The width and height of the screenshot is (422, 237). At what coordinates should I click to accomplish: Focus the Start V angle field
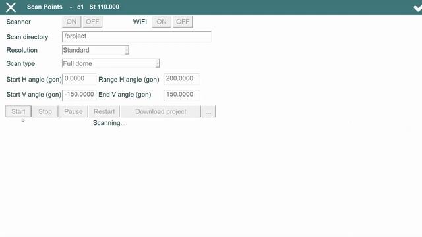(79, 95)
